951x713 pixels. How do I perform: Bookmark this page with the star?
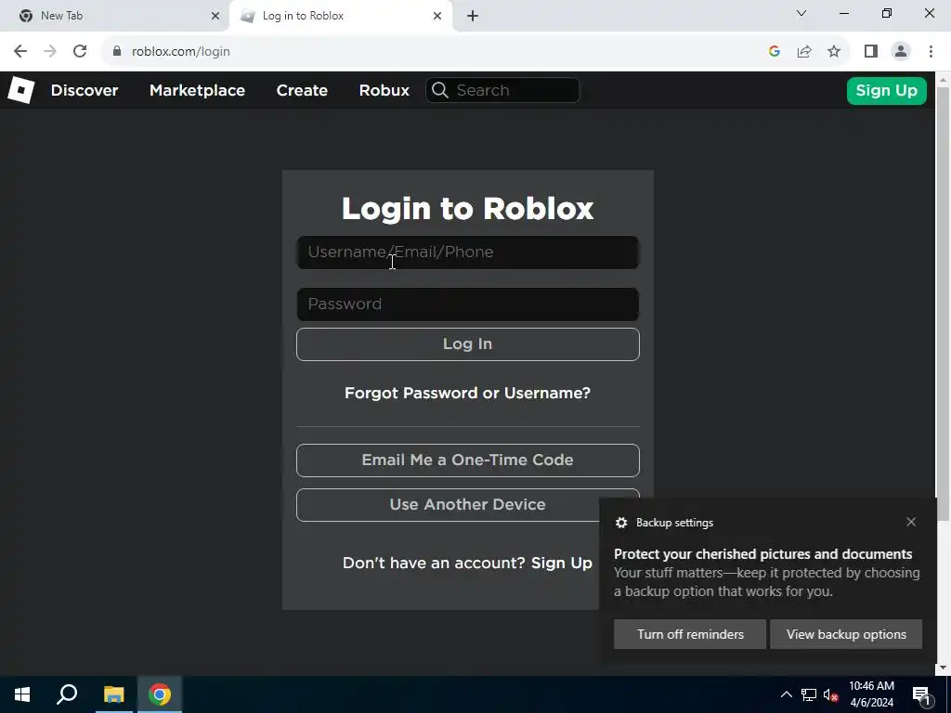(x=834, y=52)
